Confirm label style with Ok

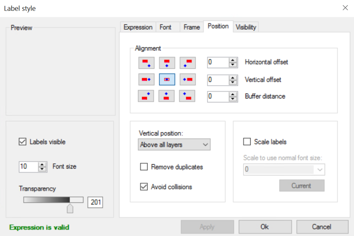tap(264, 227)
